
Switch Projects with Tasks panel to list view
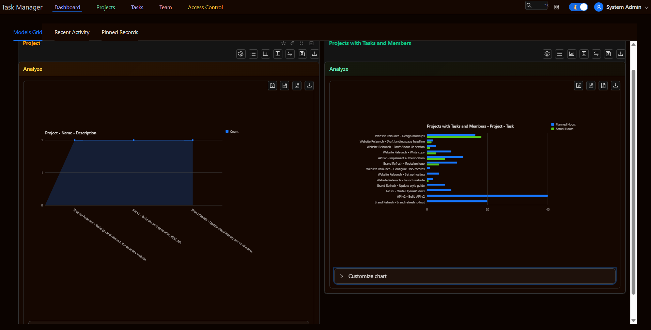pyautogui.click(x=559, y=54)
